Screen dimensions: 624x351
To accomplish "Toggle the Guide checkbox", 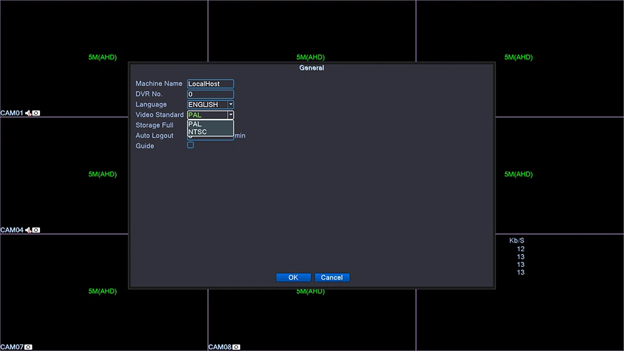I will (x=190, y=145).
